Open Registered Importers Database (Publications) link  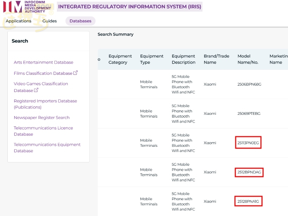click(45, 104)
